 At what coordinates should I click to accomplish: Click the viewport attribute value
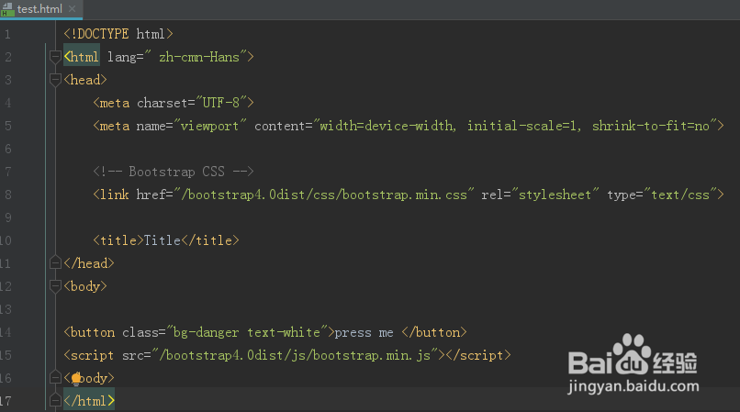(209, 126)
